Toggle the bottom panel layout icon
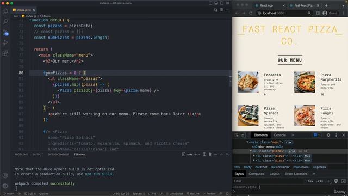 (216, 3)
